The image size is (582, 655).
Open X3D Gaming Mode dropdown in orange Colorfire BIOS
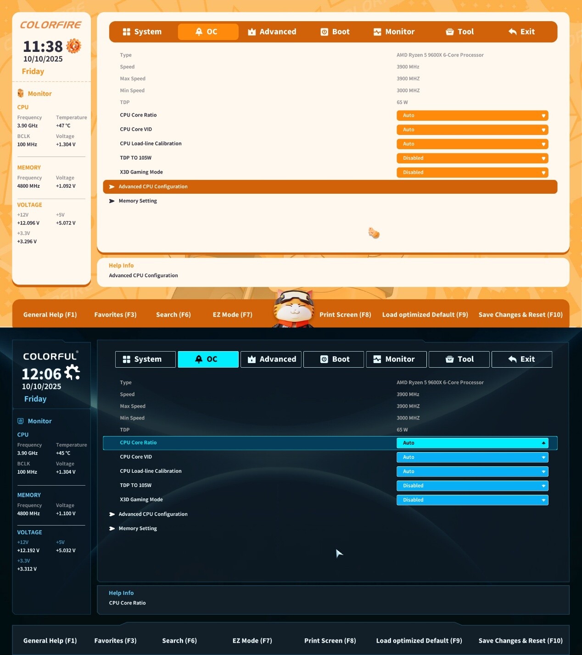pyautogui.click(x=472, y=172)
